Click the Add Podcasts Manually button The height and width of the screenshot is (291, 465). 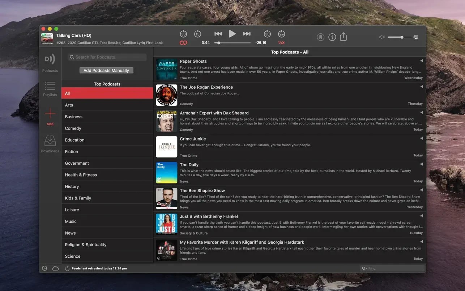click(x=106, y=71)
